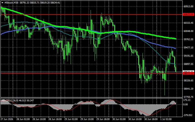Click the 175.13 MACD scale label
Viewport: 195px width, 122px height.
coord(187,100)
